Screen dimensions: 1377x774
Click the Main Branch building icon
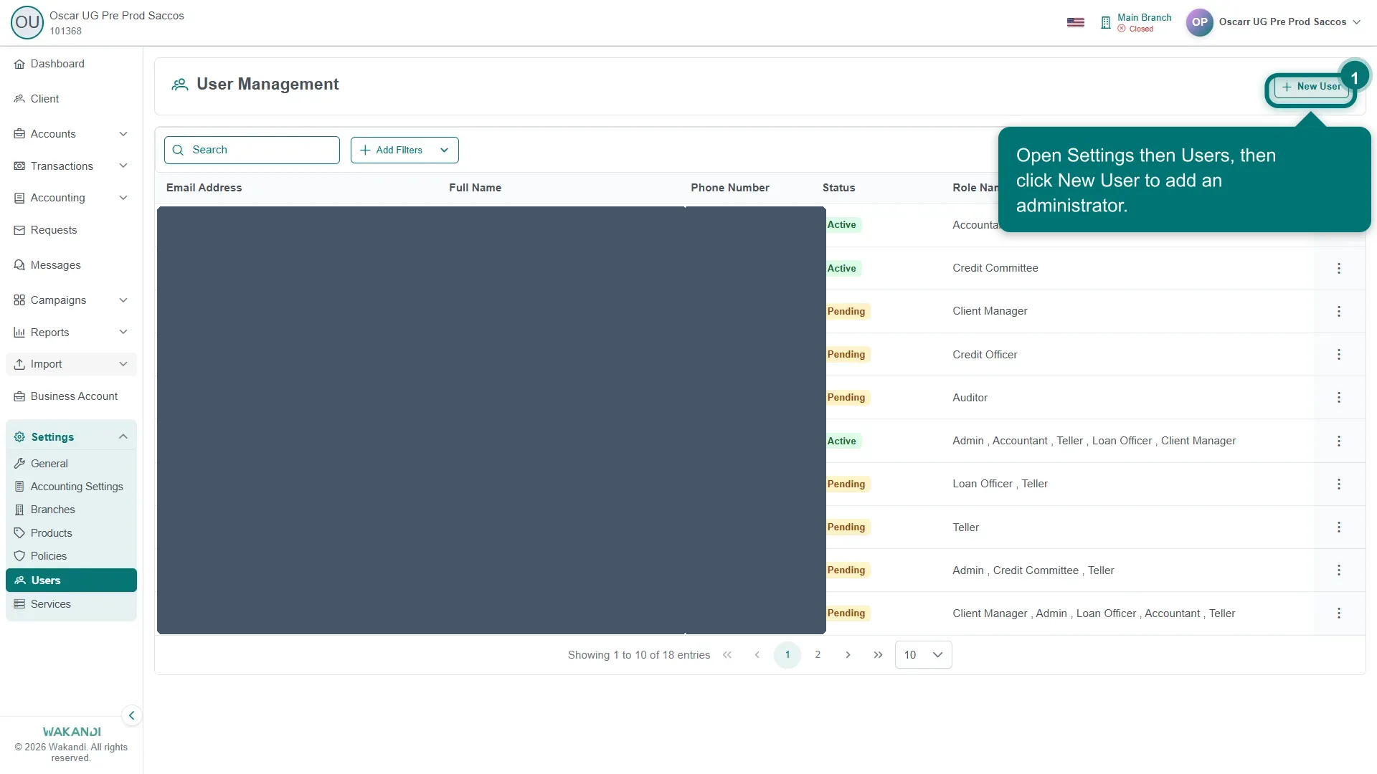point(1105,23)
